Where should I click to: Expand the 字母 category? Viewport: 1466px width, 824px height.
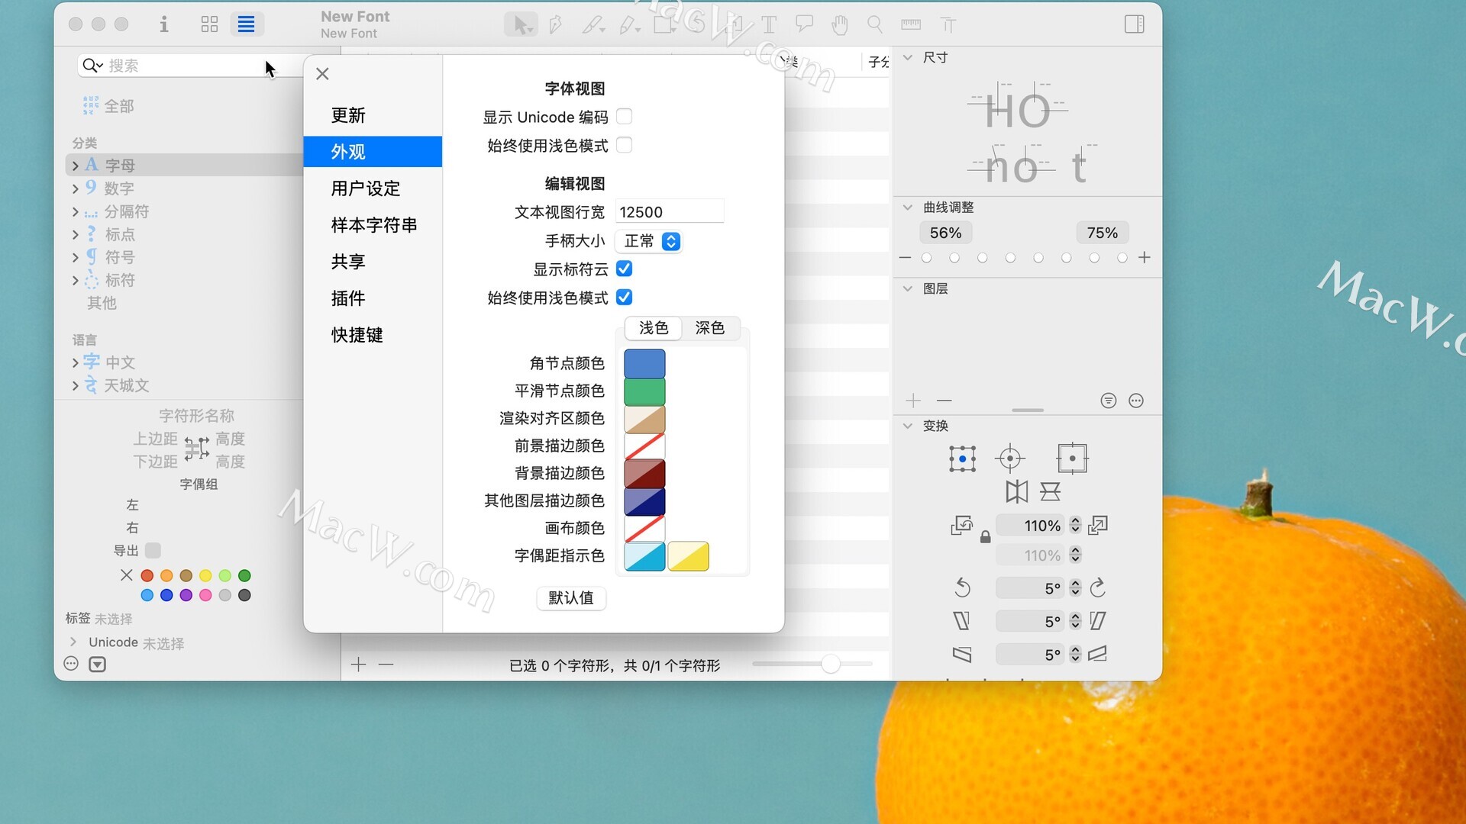tap(75, 166)
